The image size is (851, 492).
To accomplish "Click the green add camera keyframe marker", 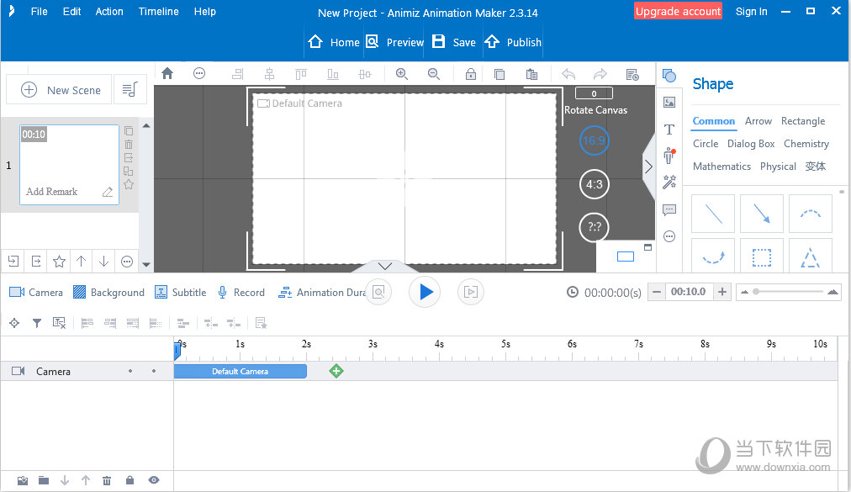I will click(x=336, y=372).
